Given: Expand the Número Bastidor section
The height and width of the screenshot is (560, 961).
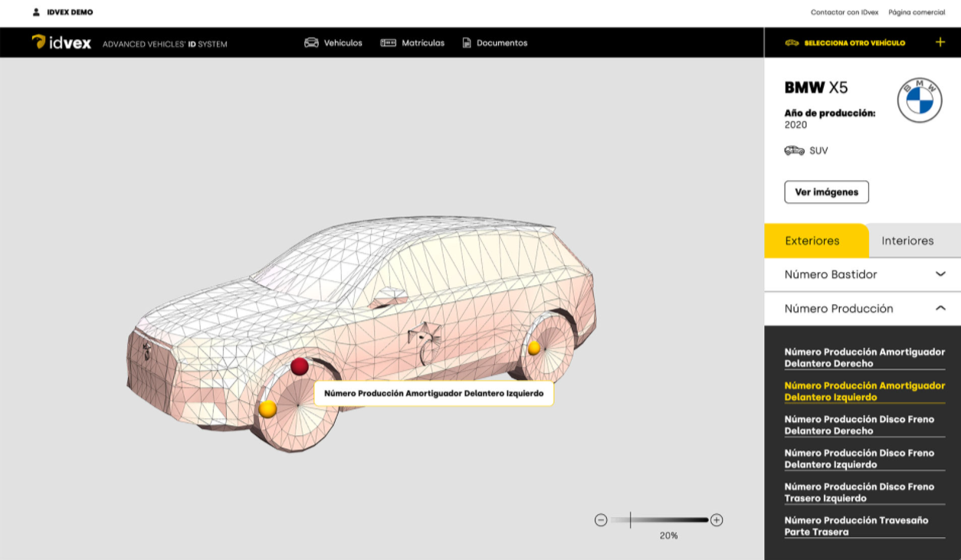Looking at the screenshot, I should (x=862, y=274).
